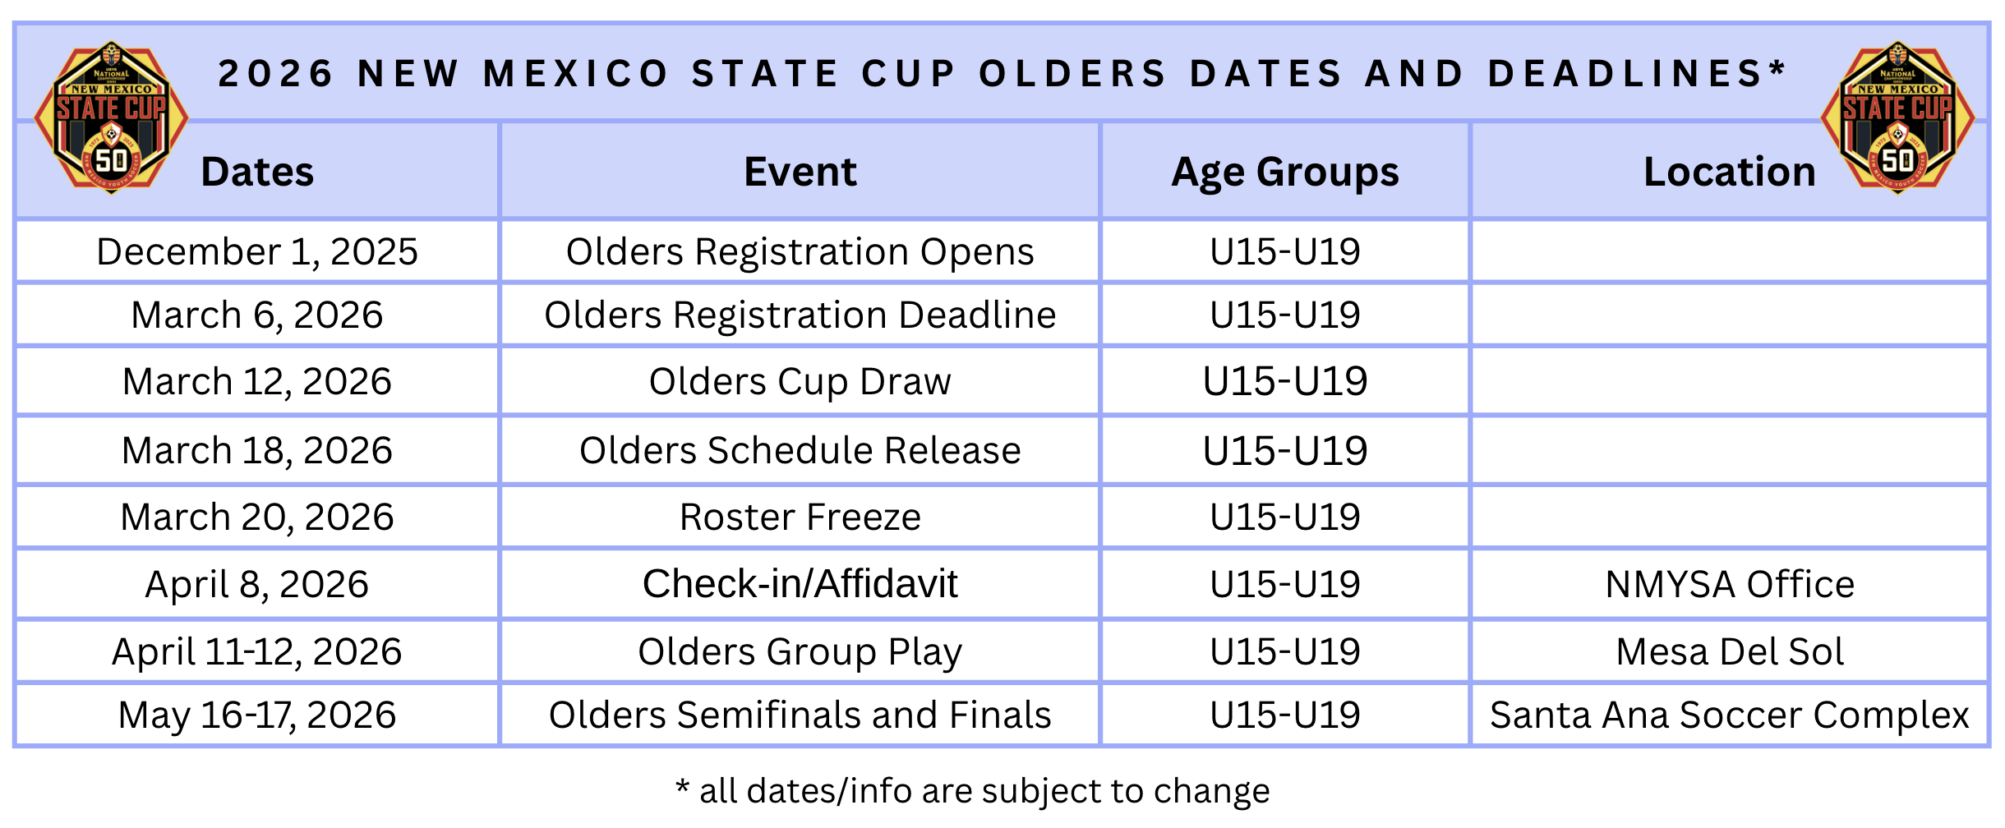
Task: Click the Olders Registration Deadline event
Action: (x=800, y=315)
